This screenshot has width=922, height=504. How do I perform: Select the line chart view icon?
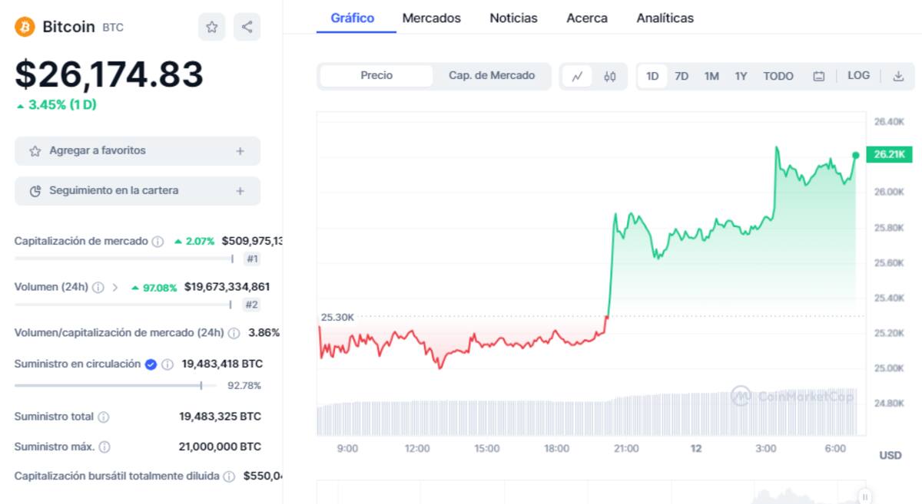577,76
